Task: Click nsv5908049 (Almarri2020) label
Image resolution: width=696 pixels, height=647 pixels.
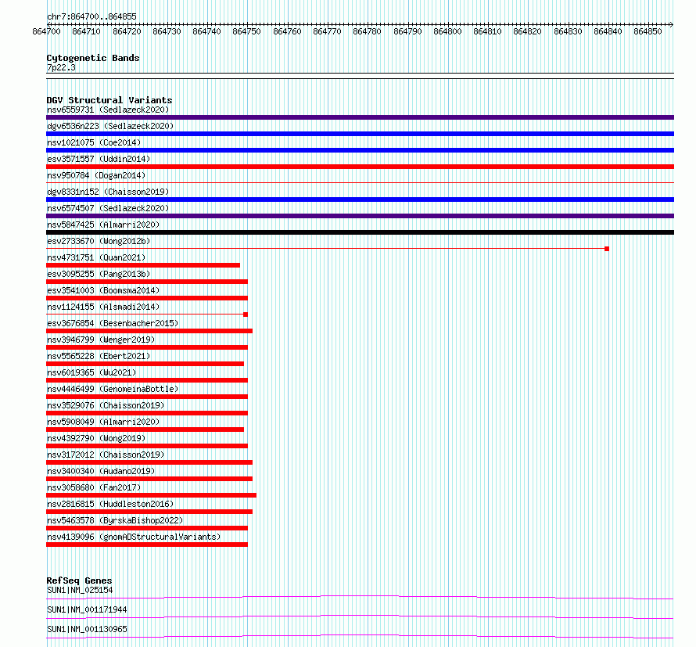Action: click(103, 422)
